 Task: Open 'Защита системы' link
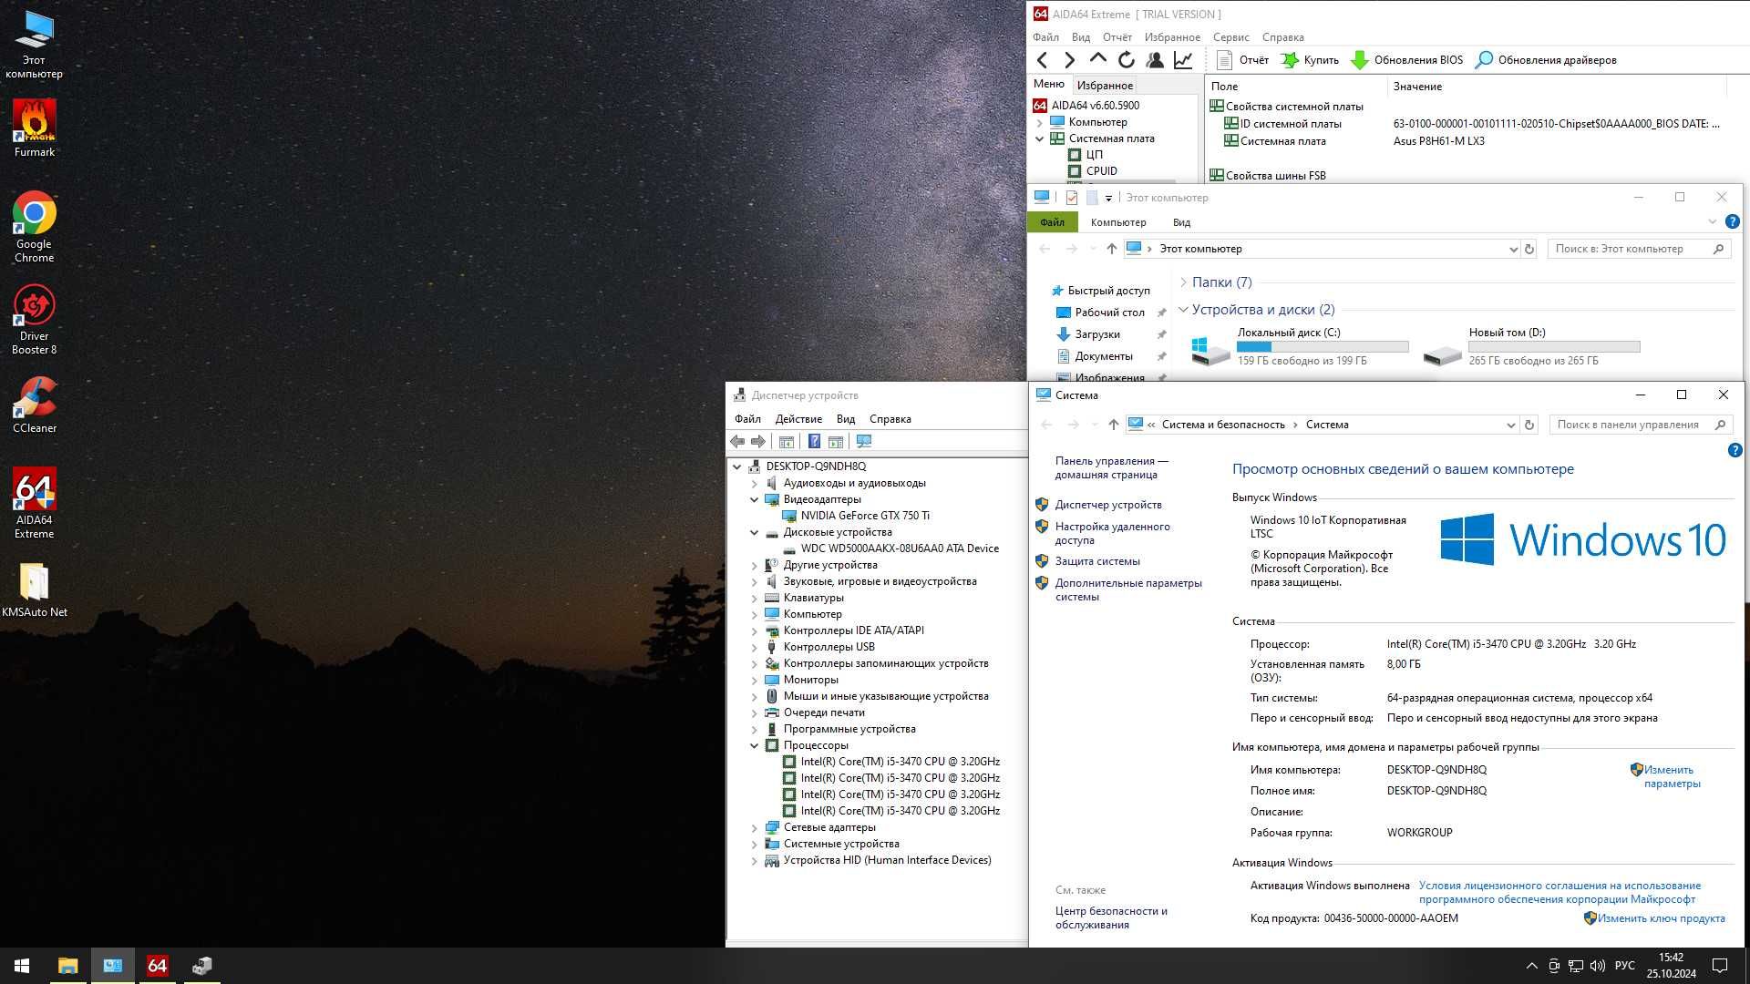(1097, 561)
